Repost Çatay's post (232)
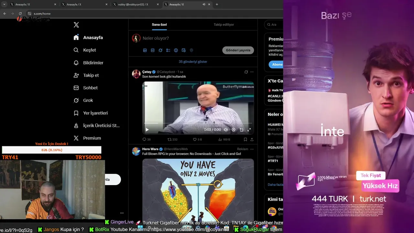414x233 pixels. coord(172,139)
